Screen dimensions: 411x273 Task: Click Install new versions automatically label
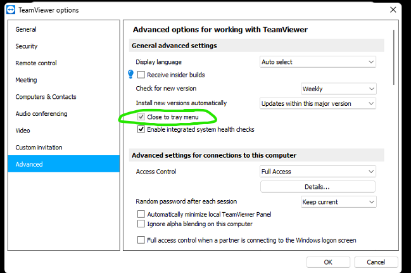(x=181, y=103)
